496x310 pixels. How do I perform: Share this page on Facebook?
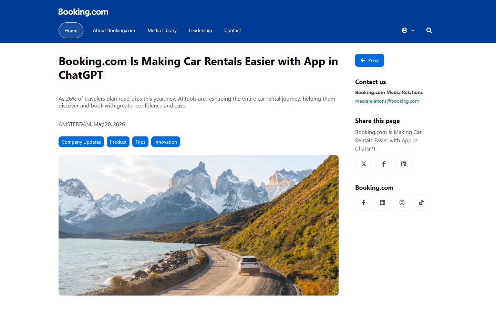click(x=384, y=164)
